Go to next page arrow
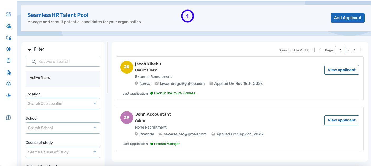This screenshot has height=166, width=371. click(361, 50)
